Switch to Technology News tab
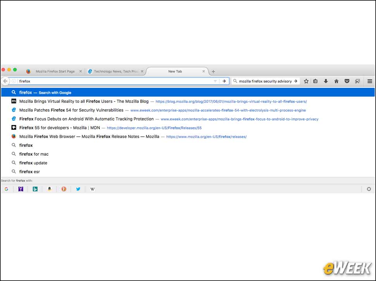The height and width of the screenshot is (281, 376). point(116,71)
